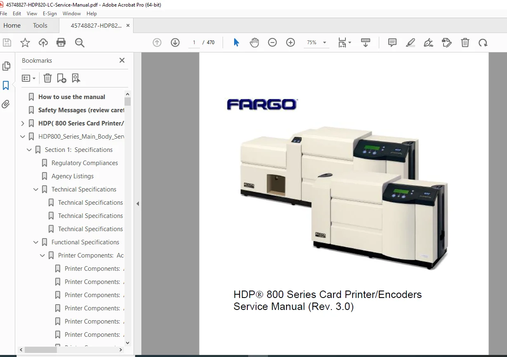Add file to starred favorites
Screen dimensions: 507x357
pos(25,43)
